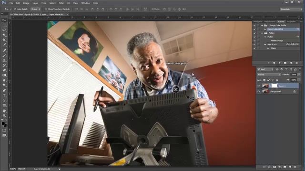The width and height of the screenshot is (305, 171).
Task: Create a new action set folder
Action: (285, 63)
